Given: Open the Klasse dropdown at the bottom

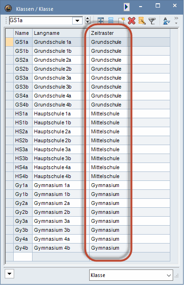Looking at the screenshot, I should pos(131,275).
